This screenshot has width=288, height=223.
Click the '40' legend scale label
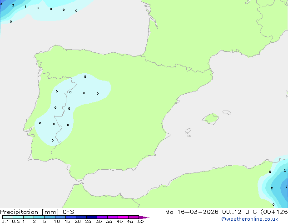pyautogui.click(x=119, y=221)
